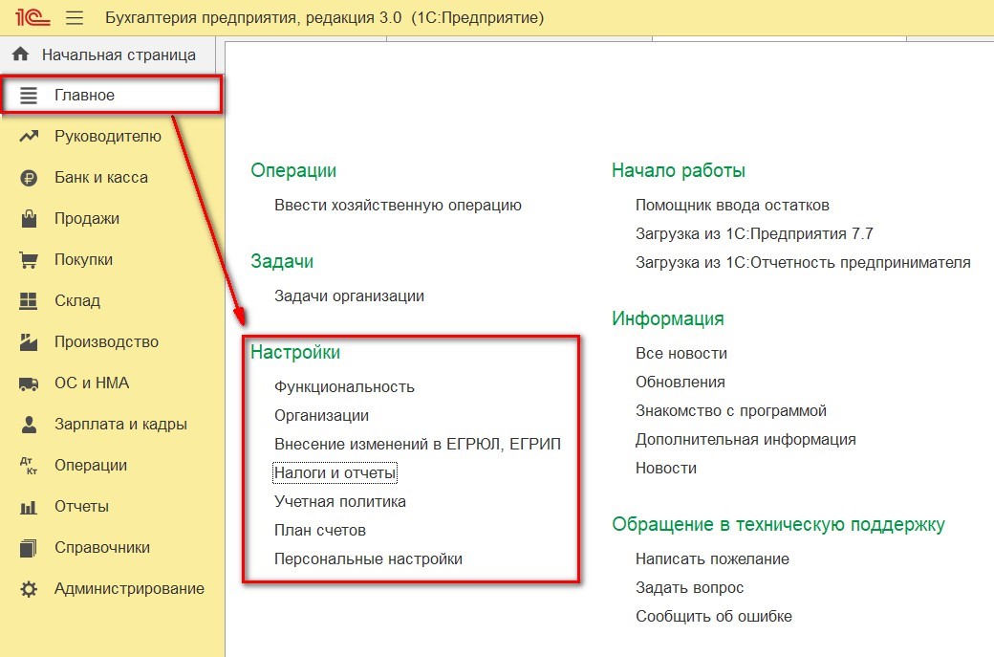This screenshot has width=994, height=657.
Task: Open the Начальная страница tab
Action: pyautogui.click(x=108, y=55)
